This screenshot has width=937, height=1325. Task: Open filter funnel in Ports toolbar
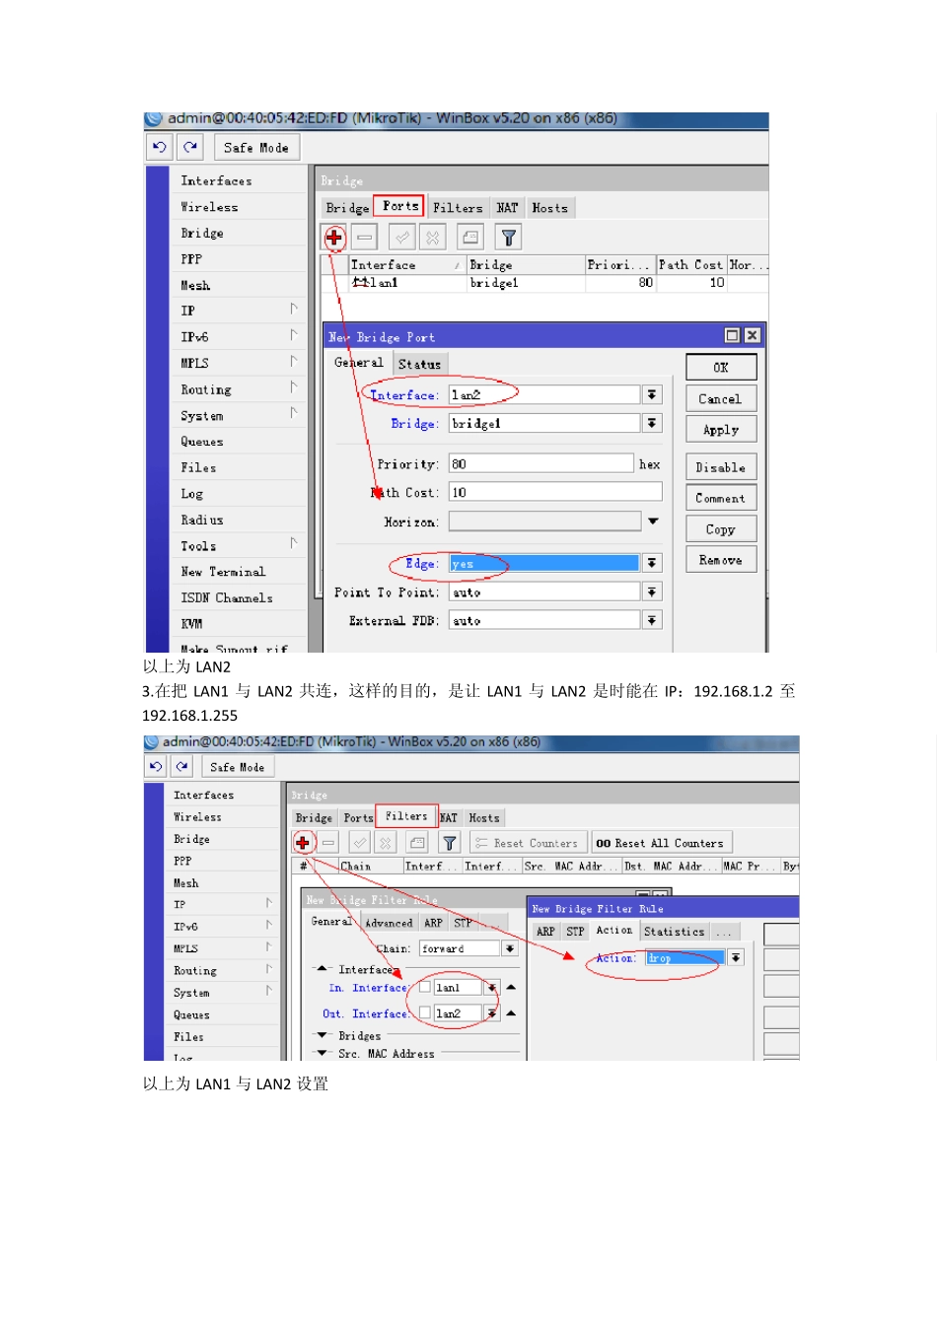pos(508,238)
